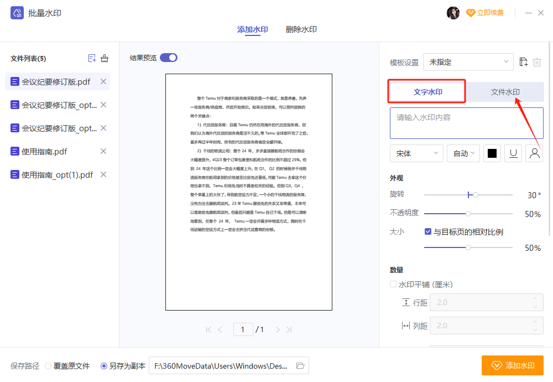Open the 模板设置 dropdown

coord(468,63)
